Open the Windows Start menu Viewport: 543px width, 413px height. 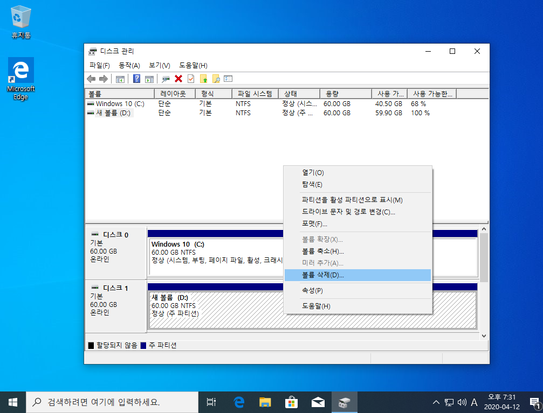13,402
